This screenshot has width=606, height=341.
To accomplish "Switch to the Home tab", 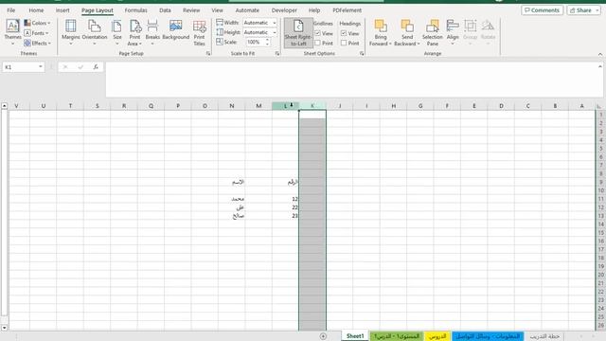I will 36,10.
